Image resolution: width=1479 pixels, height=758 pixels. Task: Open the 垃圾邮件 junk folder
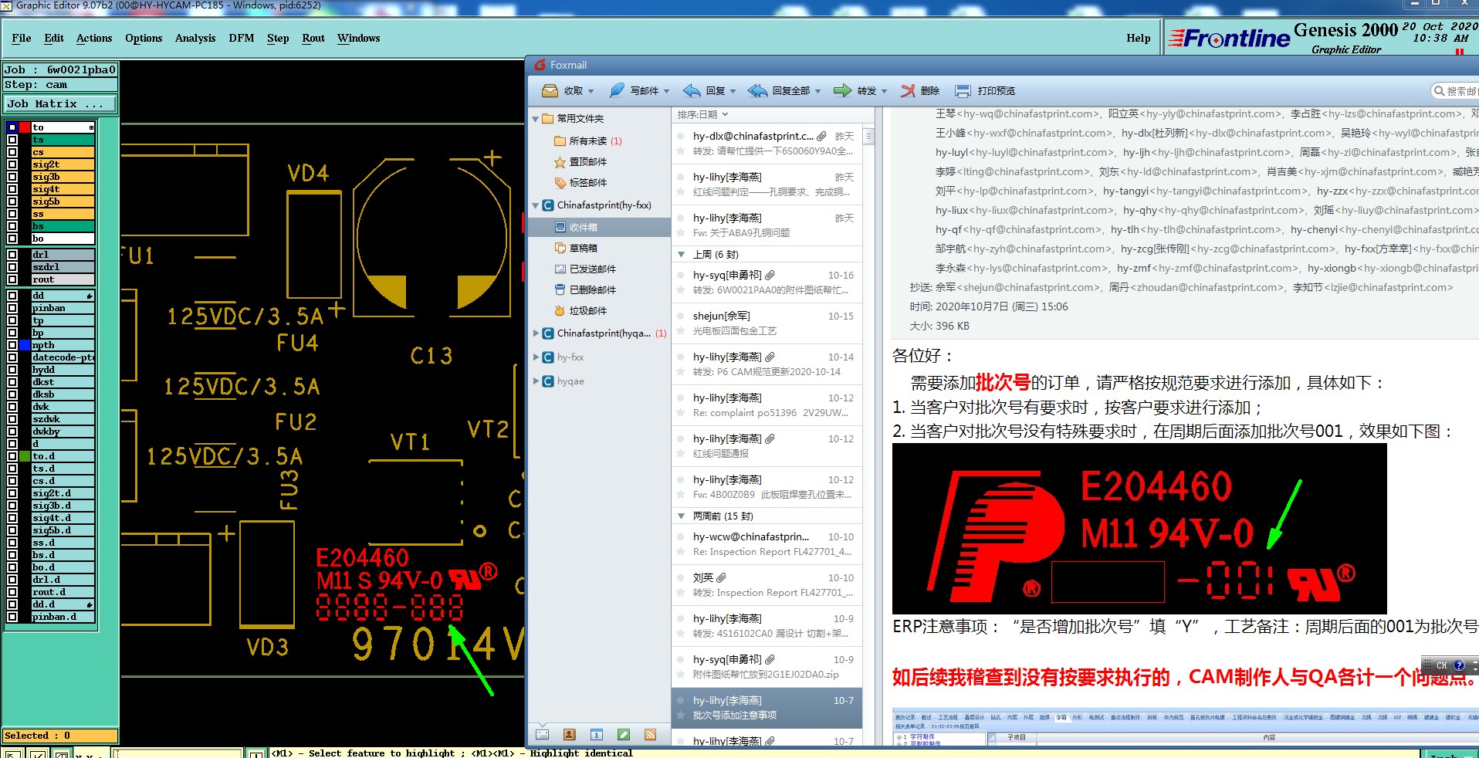581,310
